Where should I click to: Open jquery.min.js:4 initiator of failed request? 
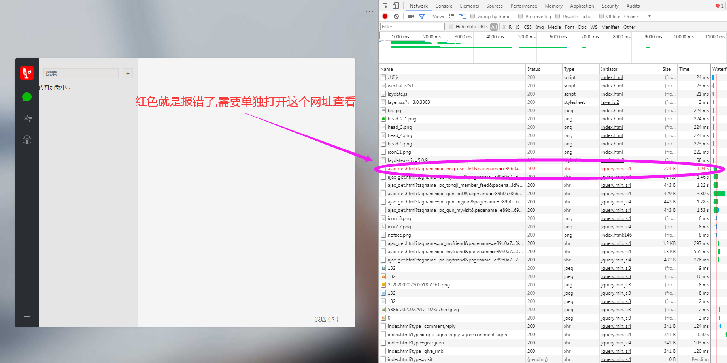tap(616, 169)
